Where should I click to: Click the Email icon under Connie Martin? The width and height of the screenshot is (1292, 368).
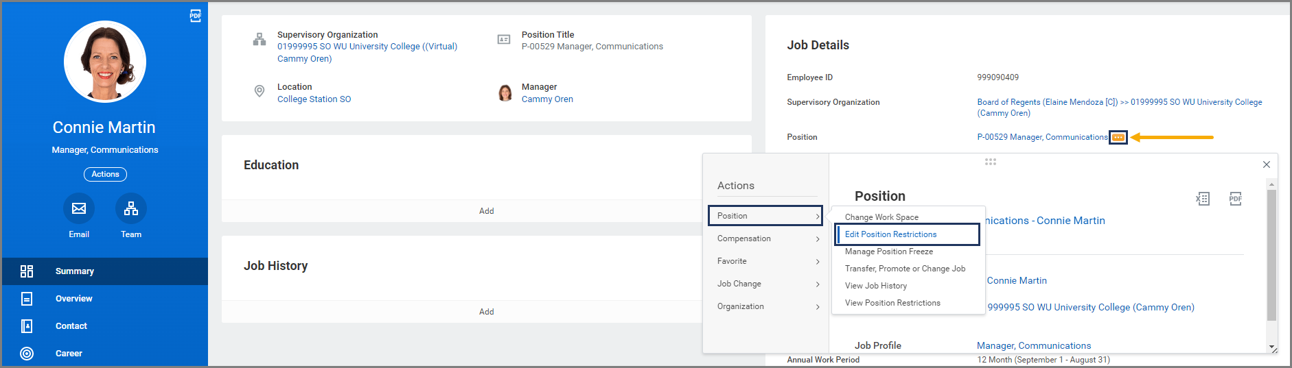[x=79, y=209]
